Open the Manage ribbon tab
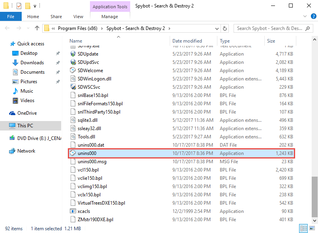Image resolution: width=318 pixels, height=233 pixels. pos(110,17)
